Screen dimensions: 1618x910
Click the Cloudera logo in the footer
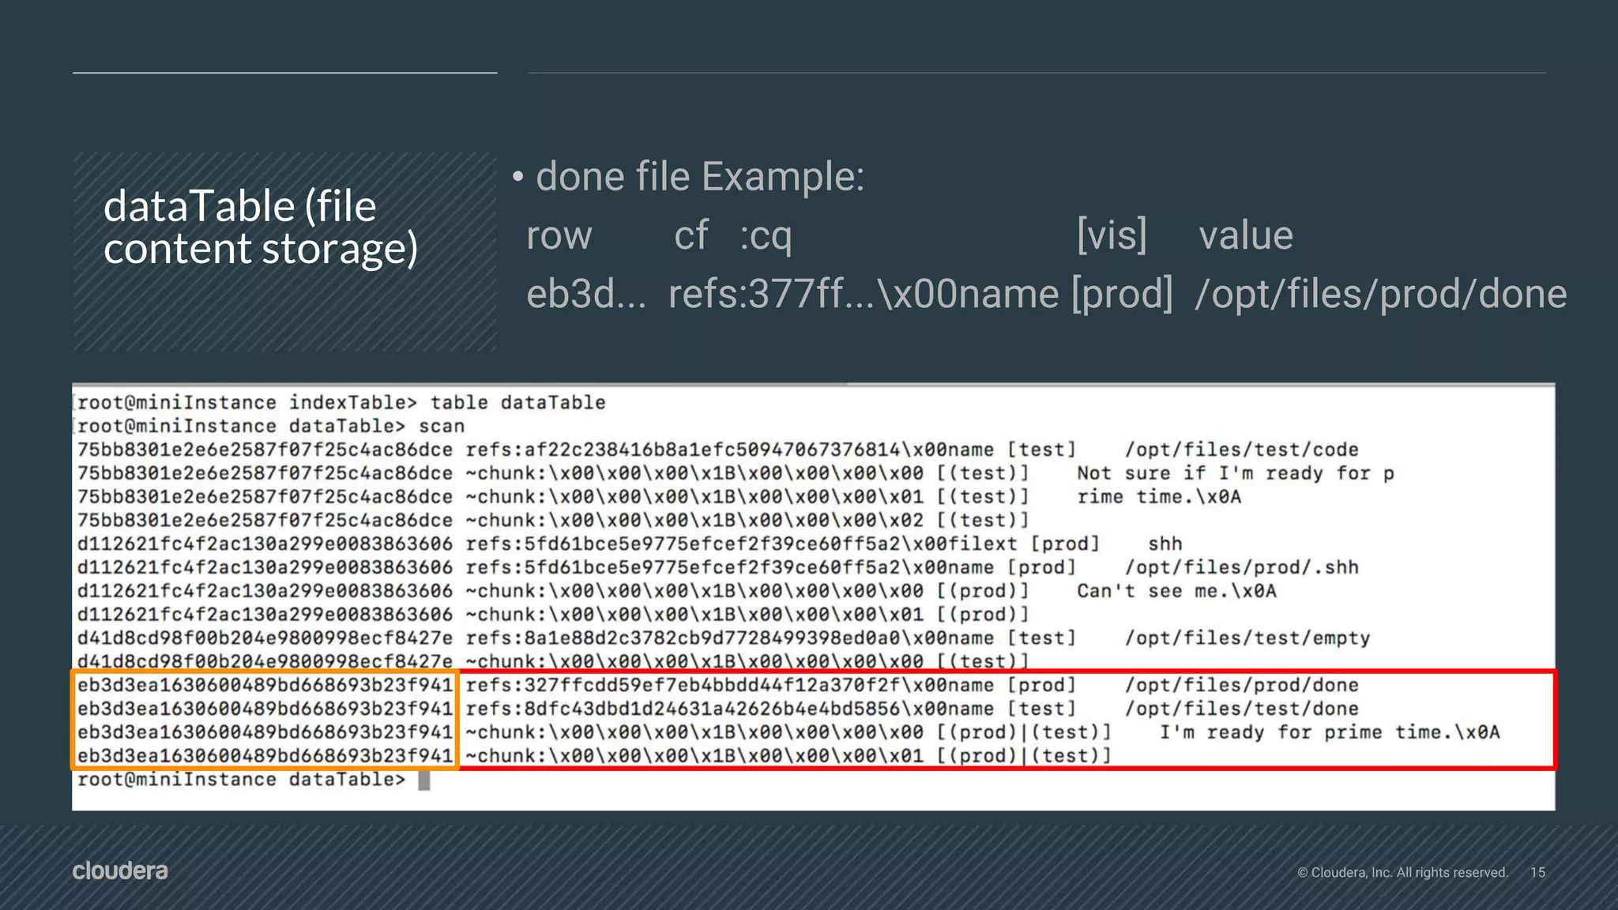[120, 871]
